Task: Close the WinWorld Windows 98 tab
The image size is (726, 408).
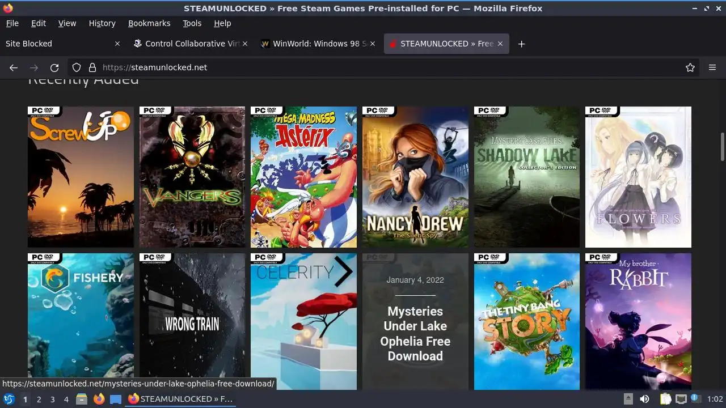Action: 373,44
